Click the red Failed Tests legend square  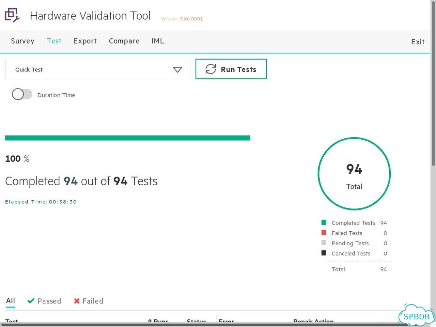click(x=324, y=233)
